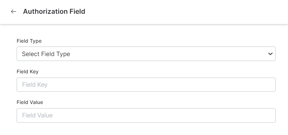This screenshot has width=288, height=135.
Task: Return to previous page via back arrow
Action: pos(13,12)
